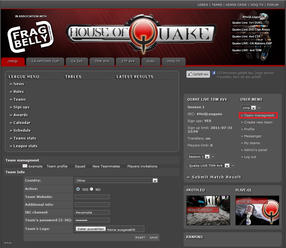This screenshot has height=248, width=286.
Task: Select the NO radio button for Active
Action: 92,189
